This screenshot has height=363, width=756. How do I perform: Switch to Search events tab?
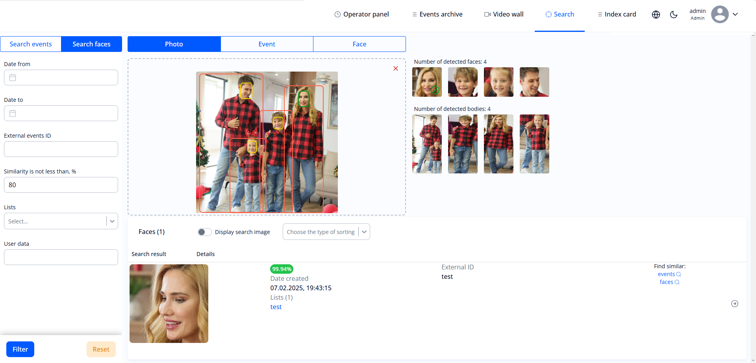pyautogui.click(x=31, y=44)
